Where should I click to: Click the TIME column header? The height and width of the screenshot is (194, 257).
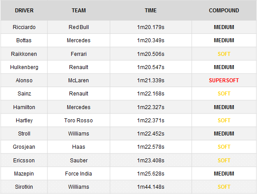151,11
